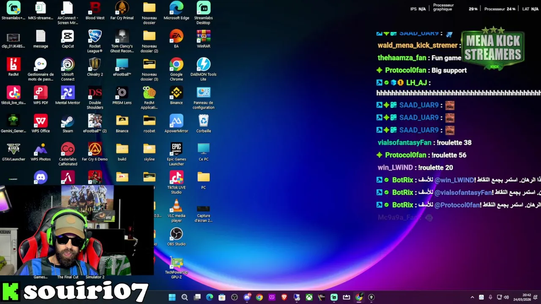
Task: Open the Blood West desktop shortcut
Action: point(95,11)
